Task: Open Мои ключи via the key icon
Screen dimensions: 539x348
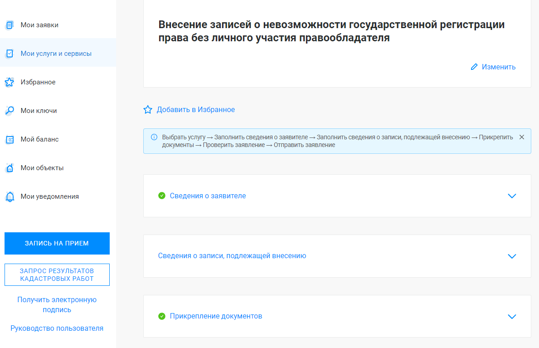Action: pos(10,110)
